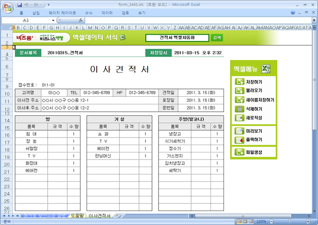Click the horizontal scrollbar
The width and height of the screenshot is (318, 225).
click(x=243, y=216)
